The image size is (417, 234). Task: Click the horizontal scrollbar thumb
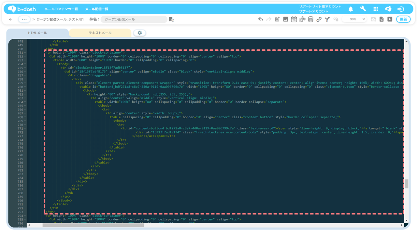coord(93,225)
